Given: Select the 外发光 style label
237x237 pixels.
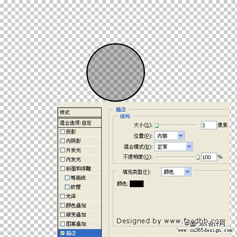Looking at the screenshot, I should click(73, 150).
